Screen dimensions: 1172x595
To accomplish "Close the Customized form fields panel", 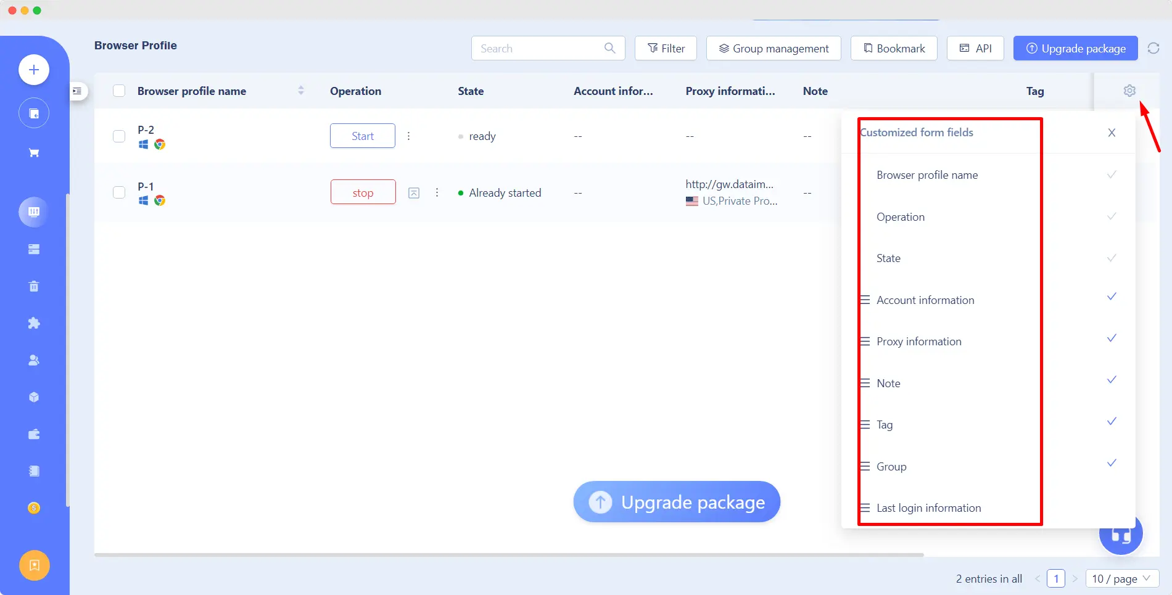I will (x=1112, y=133).
